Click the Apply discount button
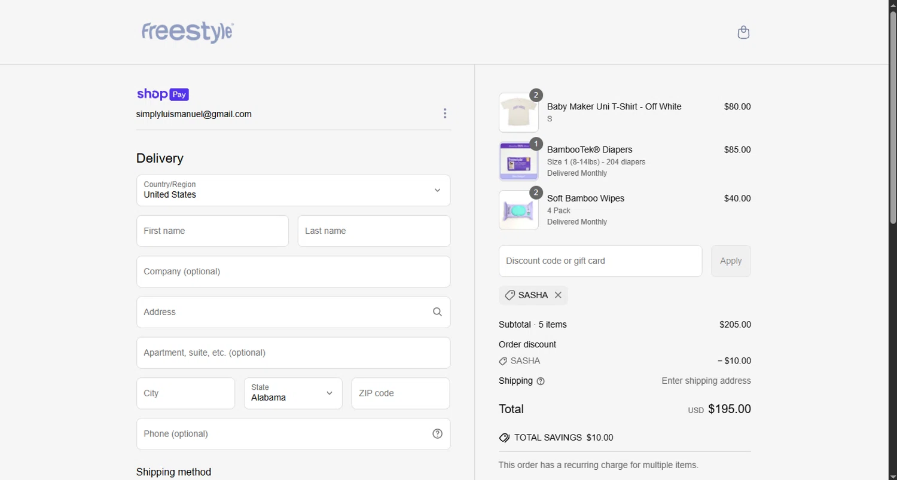The height and width of the screenshot is (480, 897). [731, 261]
